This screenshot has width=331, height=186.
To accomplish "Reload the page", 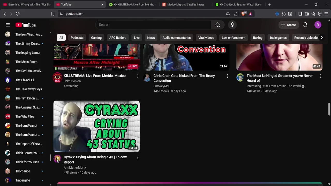I will [18, 14].
